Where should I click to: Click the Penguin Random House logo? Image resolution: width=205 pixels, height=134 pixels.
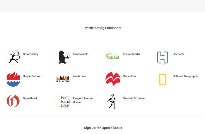[x=63, y=101]
